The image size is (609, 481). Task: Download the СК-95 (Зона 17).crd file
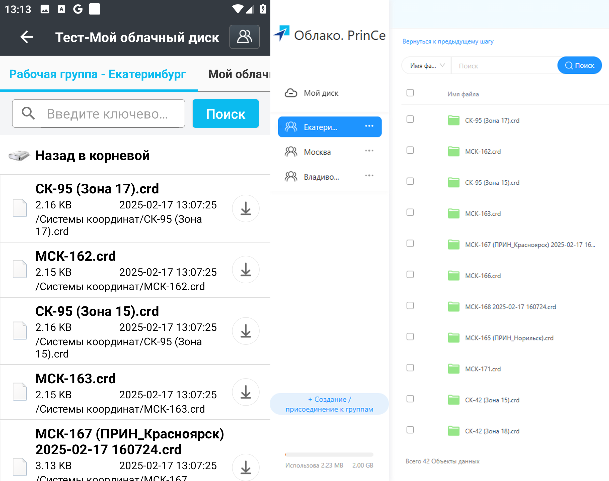click(246, 208)
